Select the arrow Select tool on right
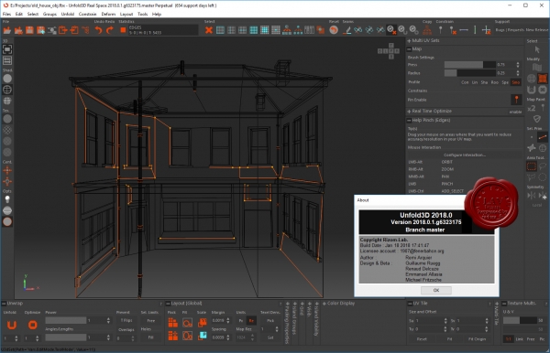This screenshot has height=353, width=550. [x=537, y=49]
